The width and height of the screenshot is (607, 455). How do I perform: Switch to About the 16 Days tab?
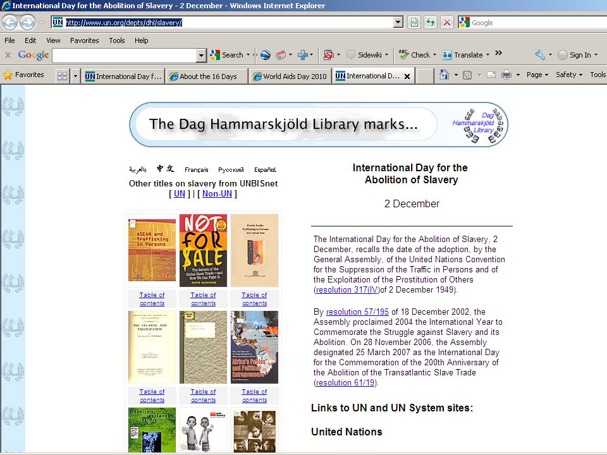point(207,76)
